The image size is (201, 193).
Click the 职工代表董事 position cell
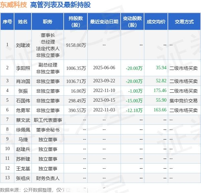tap(48, 120)
